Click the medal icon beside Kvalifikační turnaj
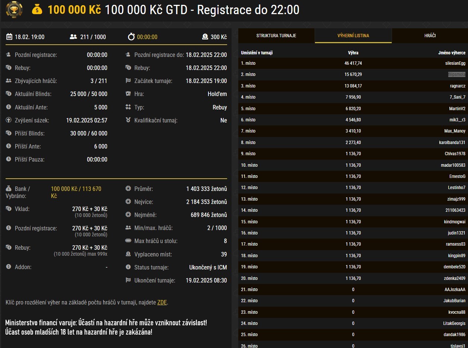The width and height of the screenshot is (468, 348). coord(128,120)
